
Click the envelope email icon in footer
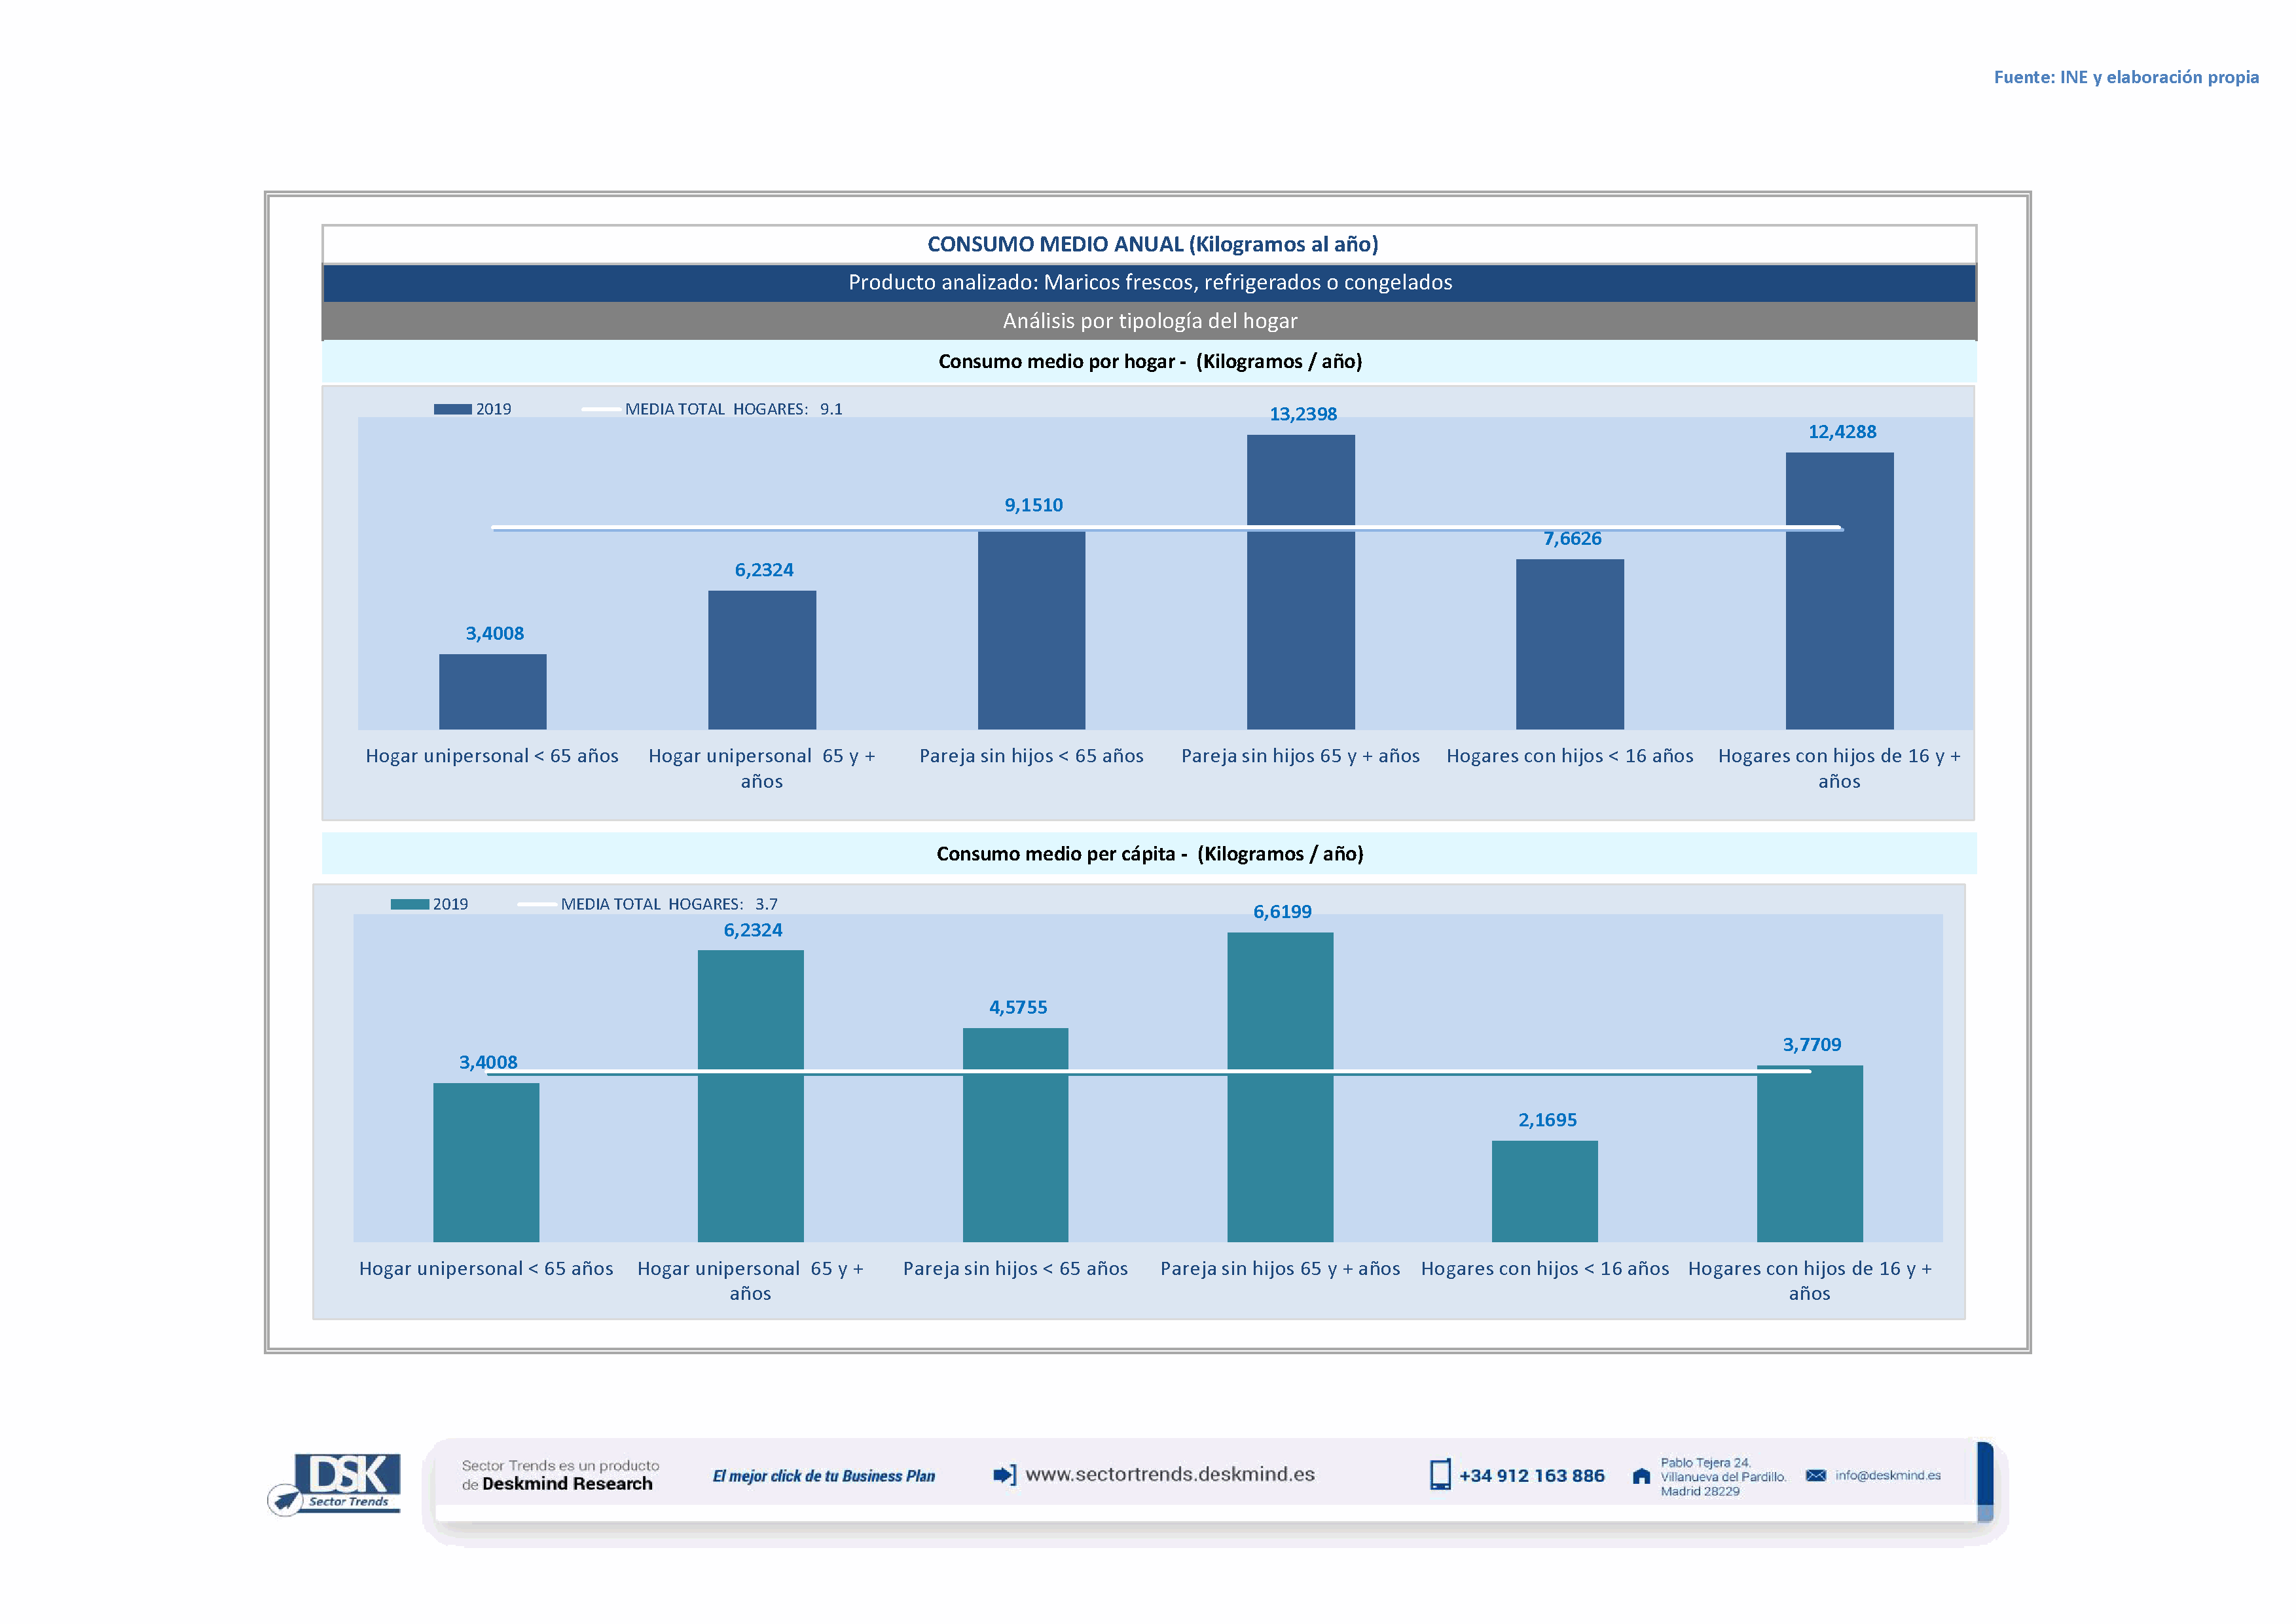(1816, 1476)
